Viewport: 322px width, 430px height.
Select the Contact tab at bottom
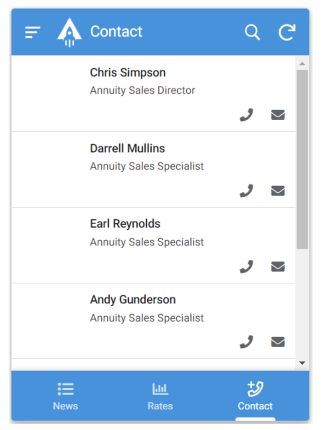pyautogui.click(x=255, y=396)
